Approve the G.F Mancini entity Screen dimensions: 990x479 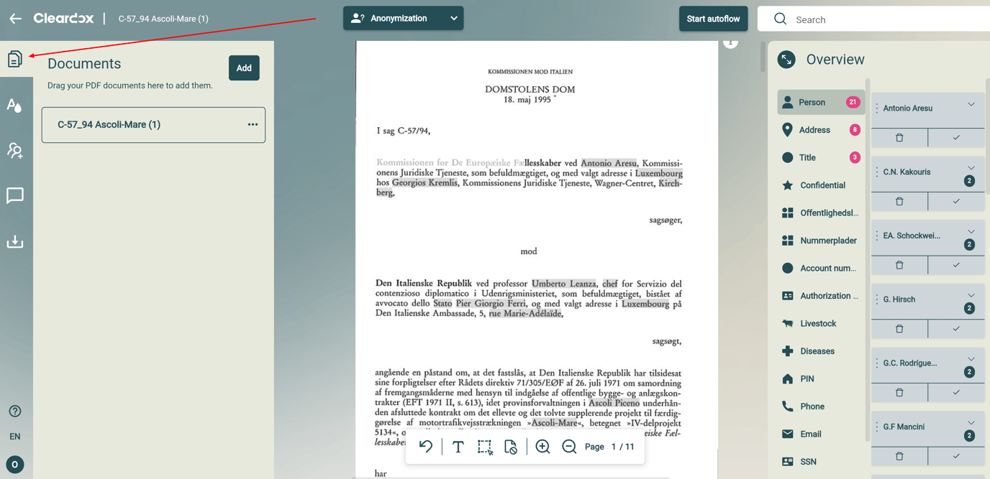956,455
